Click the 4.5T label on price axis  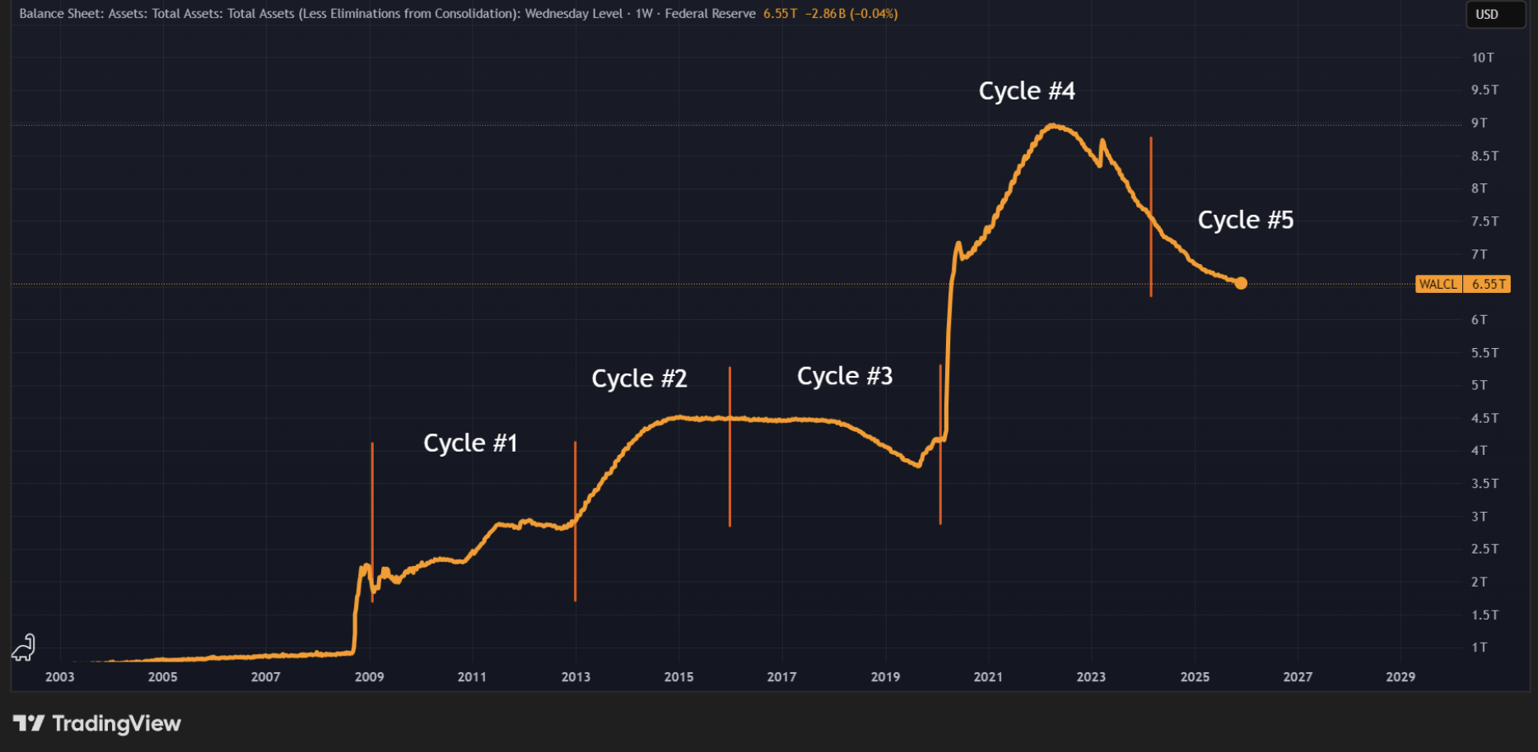point(1484,418)
